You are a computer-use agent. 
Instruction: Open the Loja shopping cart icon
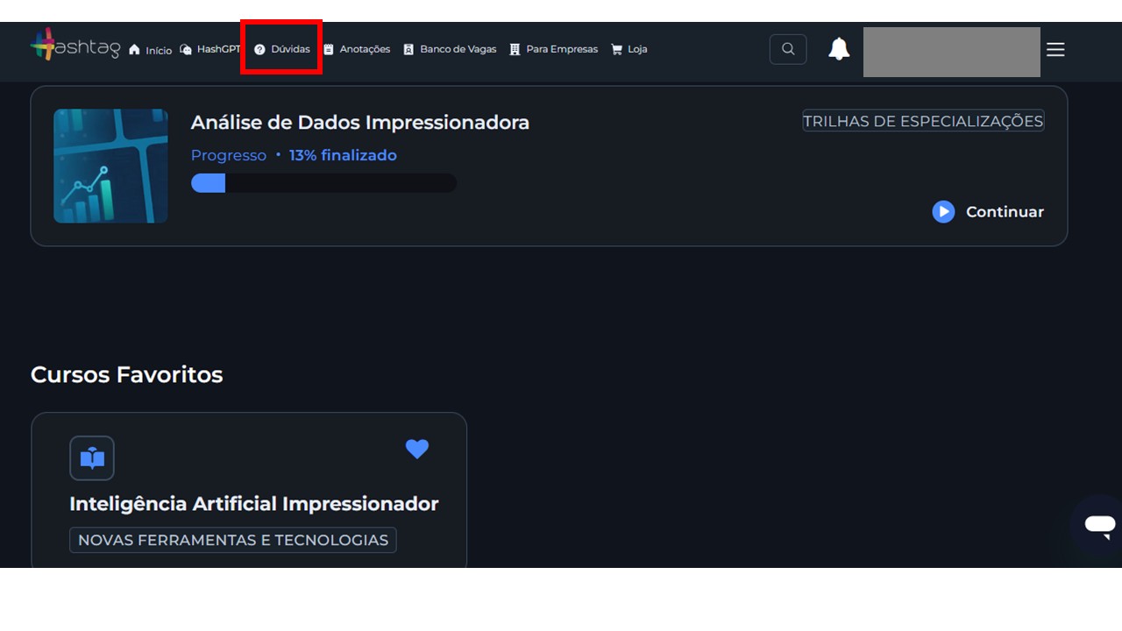pos(616,49)
